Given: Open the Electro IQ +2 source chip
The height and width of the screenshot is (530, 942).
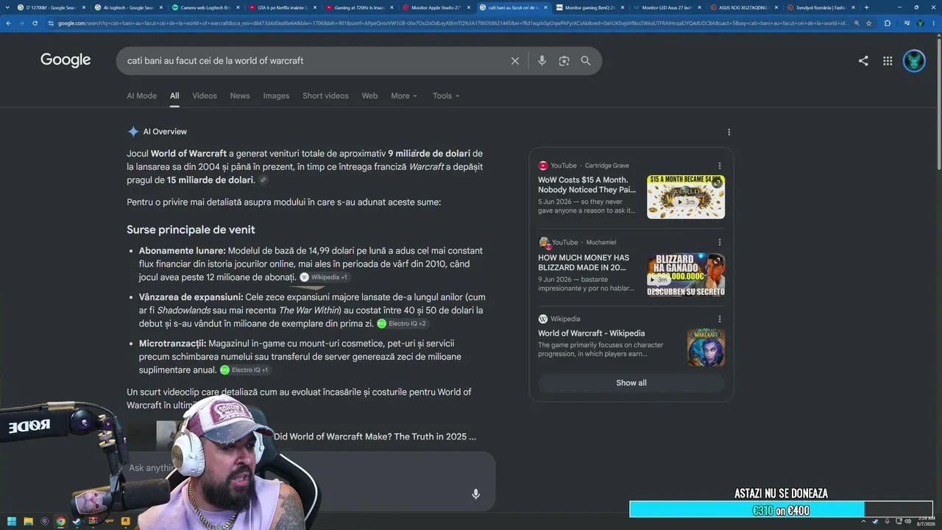Looking at the screenshot, I should point(402,324).
